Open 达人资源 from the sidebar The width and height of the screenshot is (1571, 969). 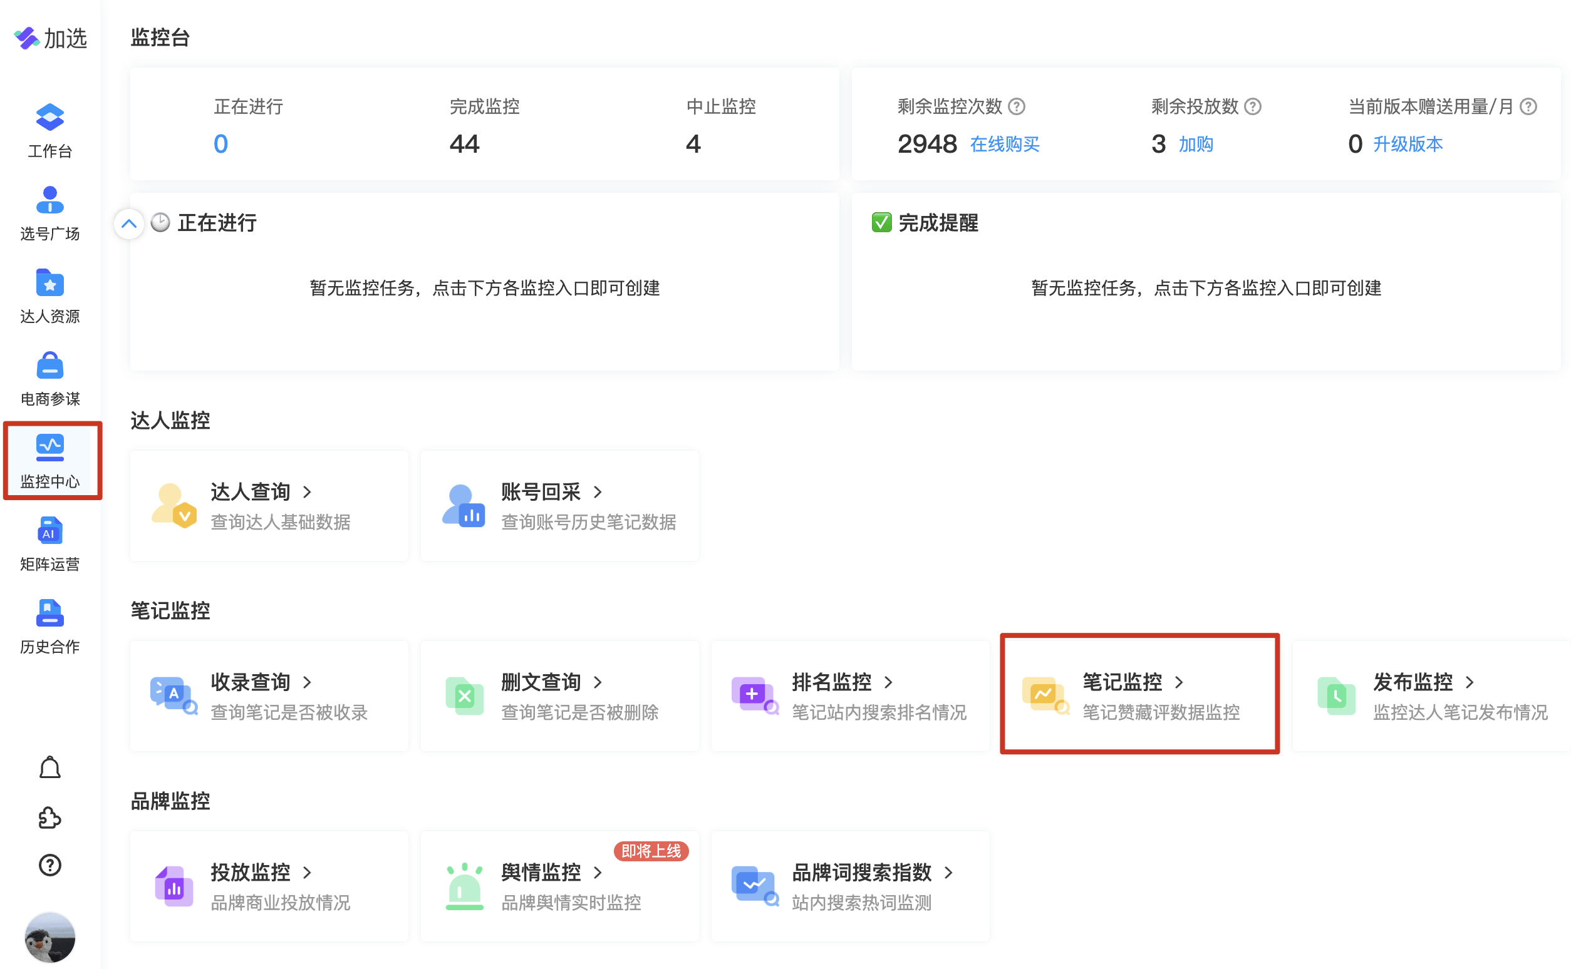[49, 296]
